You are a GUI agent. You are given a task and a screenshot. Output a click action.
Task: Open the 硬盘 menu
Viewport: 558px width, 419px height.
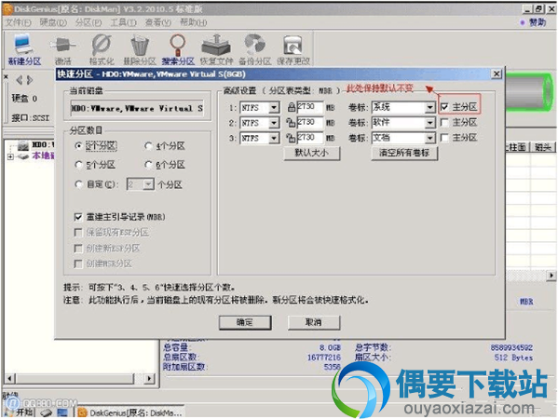click(x=53, y=22)
